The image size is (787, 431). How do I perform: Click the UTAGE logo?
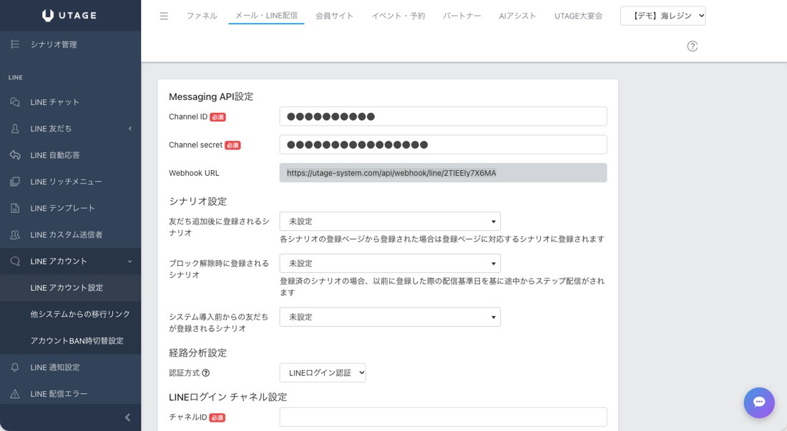[69, 15]
